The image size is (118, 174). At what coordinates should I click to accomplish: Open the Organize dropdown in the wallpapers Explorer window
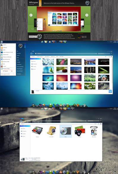[33, 57]
